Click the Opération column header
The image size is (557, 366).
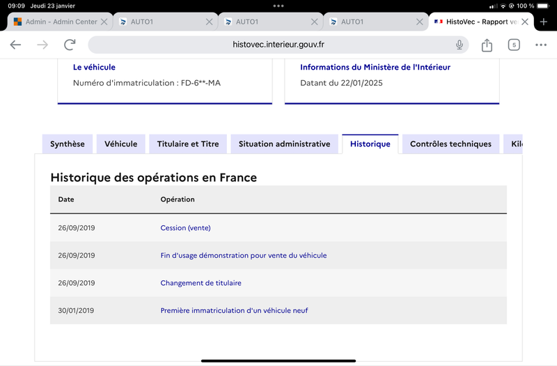tap(178, 199)
